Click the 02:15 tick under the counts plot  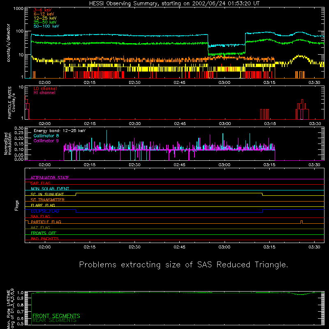coord(90,83)
